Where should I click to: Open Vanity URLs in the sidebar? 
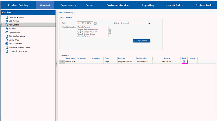(x=14, y=40)
